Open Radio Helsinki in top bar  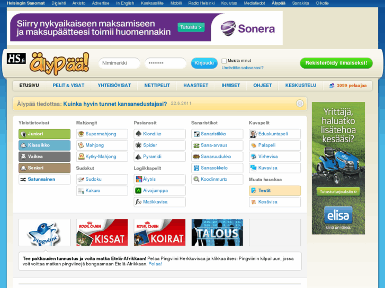(201, 3)
